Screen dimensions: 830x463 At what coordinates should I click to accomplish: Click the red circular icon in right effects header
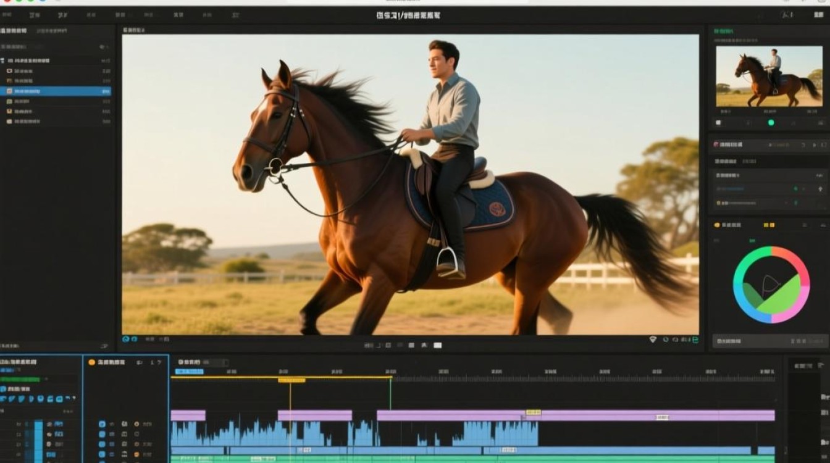(x=716, y=144)
